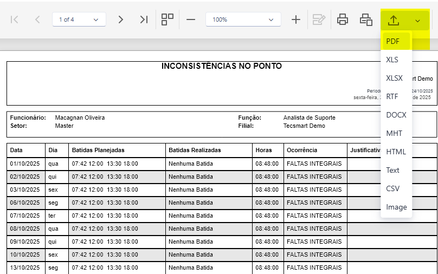This screenshot has width=438, height=274.
Task: Click the date cell 03/10/2025
Action: click(25, 190)
